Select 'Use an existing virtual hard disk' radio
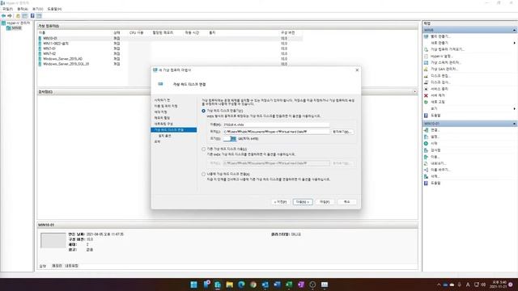This screenshot has width=518, height=291. click(203, 149)
